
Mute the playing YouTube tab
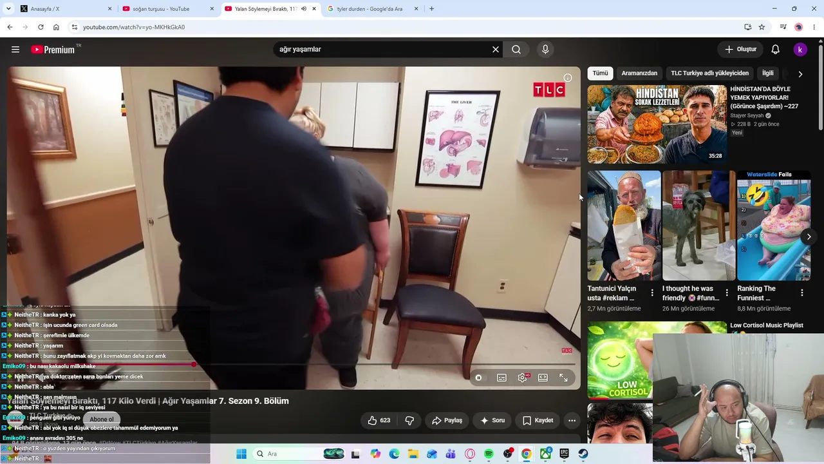[x=304, y=9]
